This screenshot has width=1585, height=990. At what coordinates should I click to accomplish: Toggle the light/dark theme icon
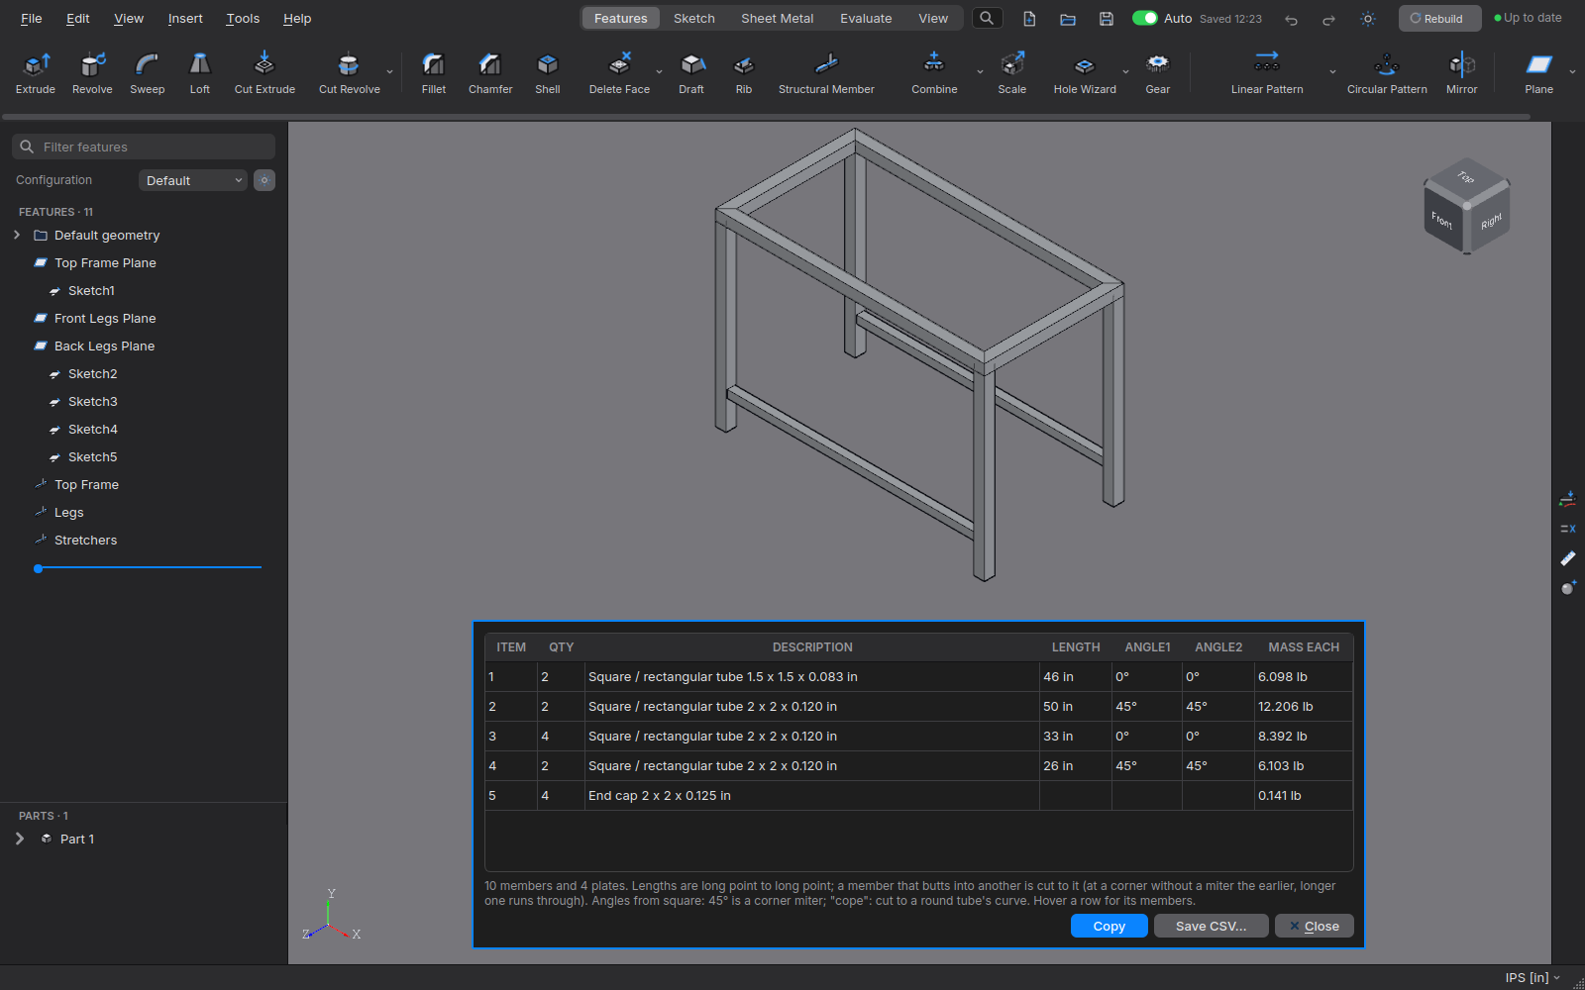(x=1368, y=19)
